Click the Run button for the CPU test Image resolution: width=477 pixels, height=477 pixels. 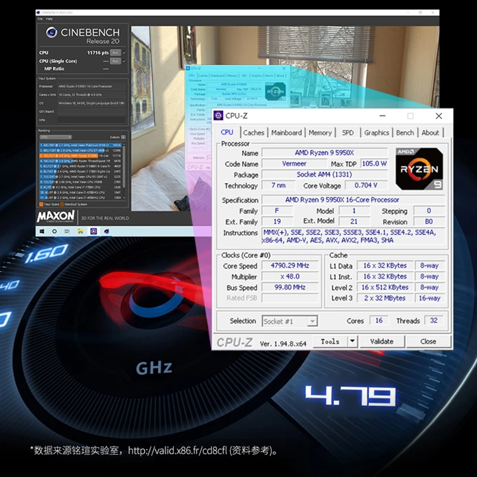115,52
